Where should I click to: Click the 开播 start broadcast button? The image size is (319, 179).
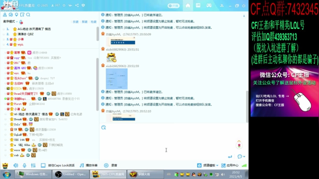[174, 6]
